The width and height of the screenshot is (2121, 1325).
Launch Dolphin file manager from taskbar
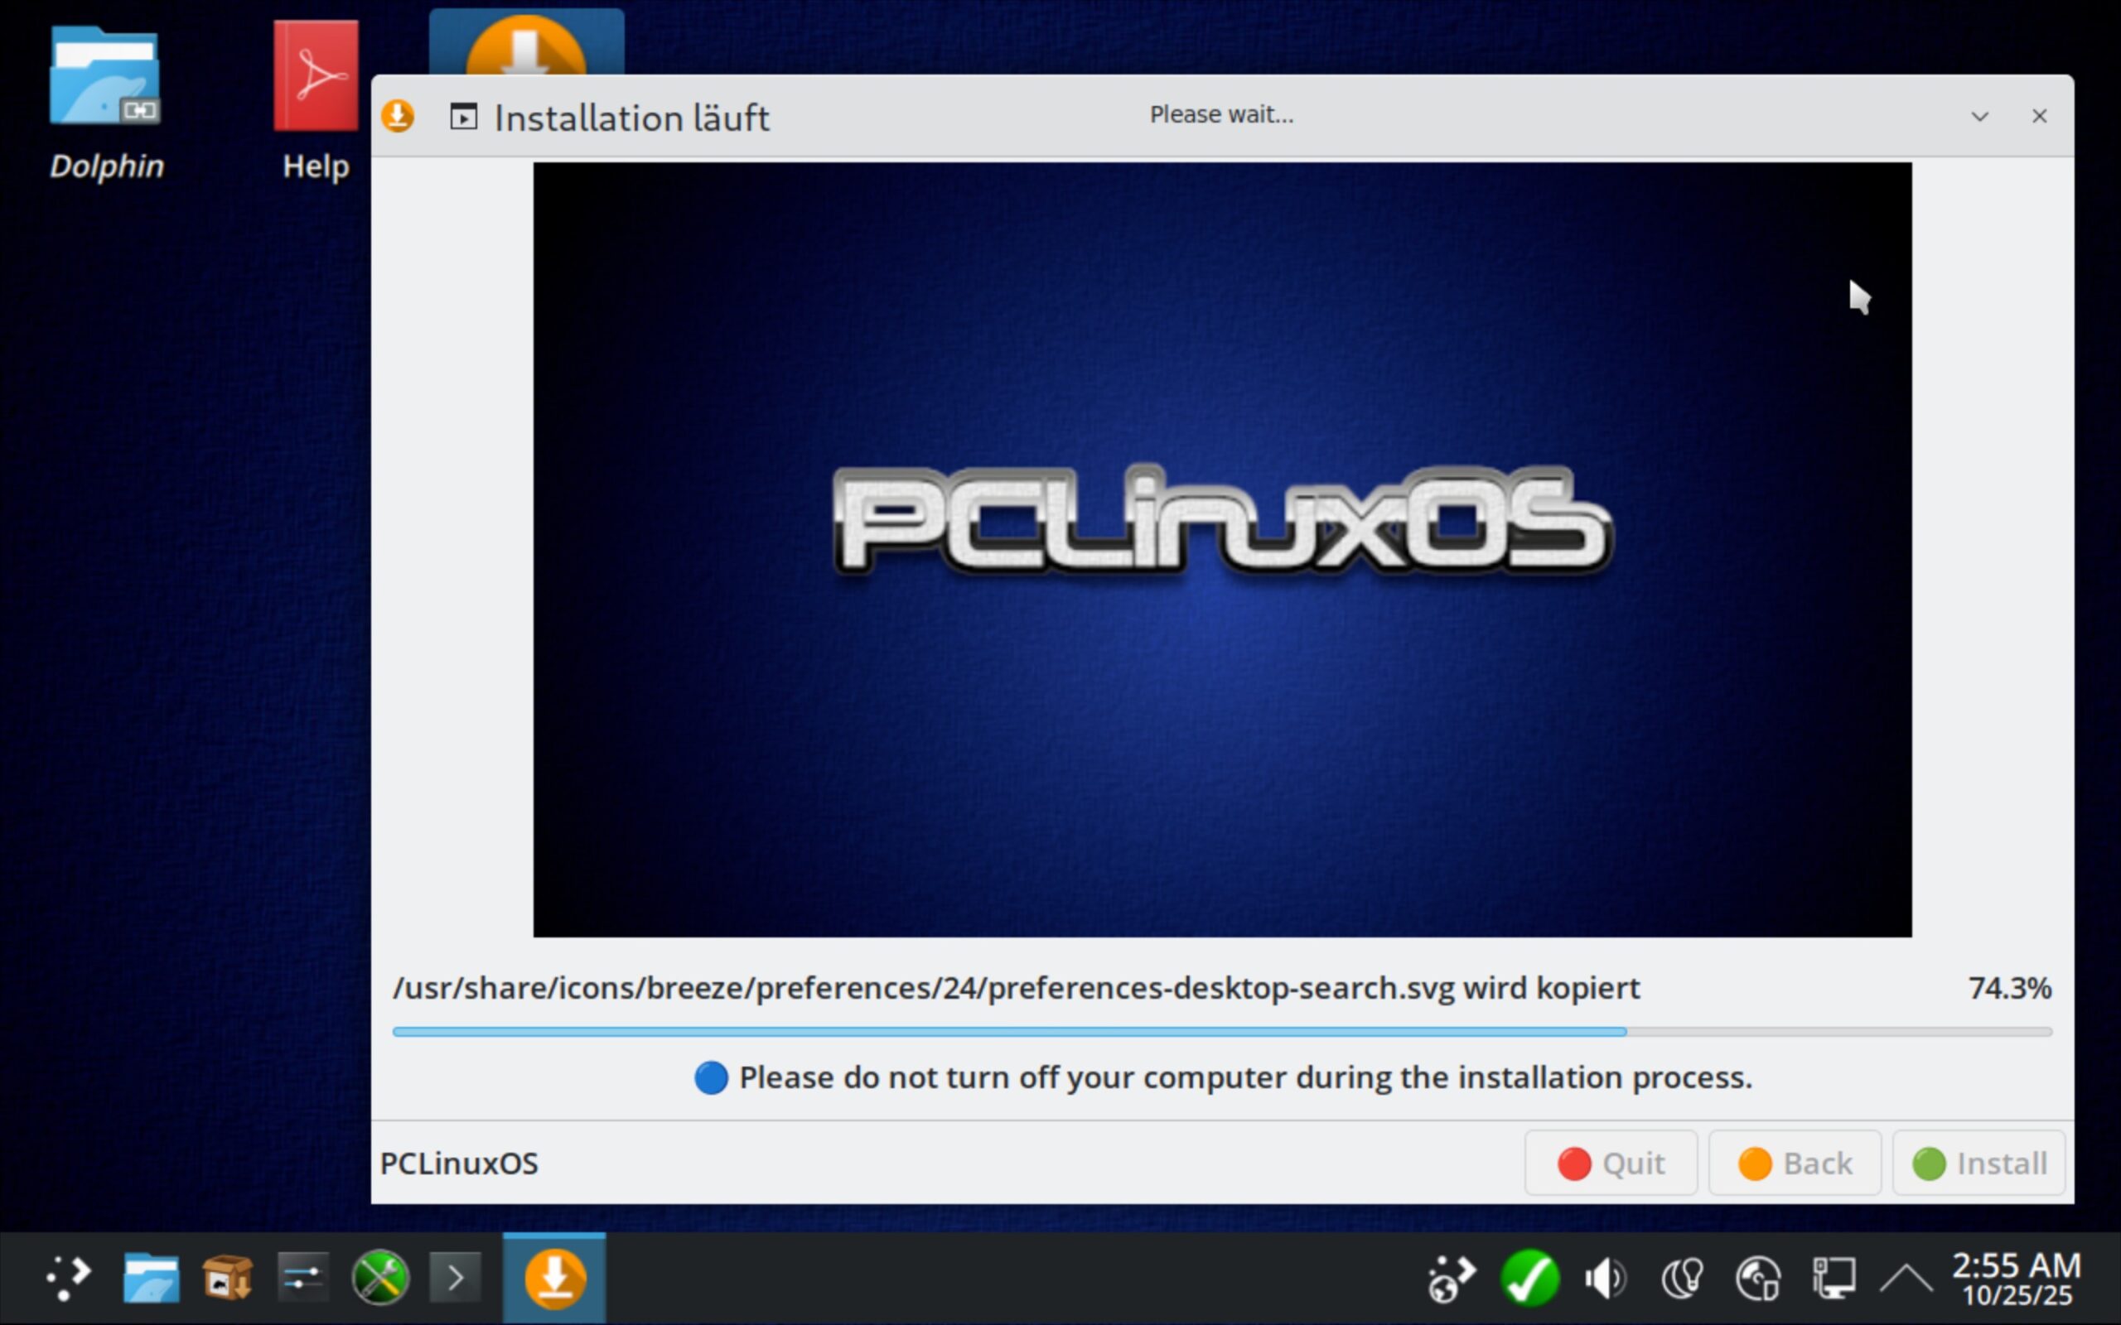[x=151, y=1278]
